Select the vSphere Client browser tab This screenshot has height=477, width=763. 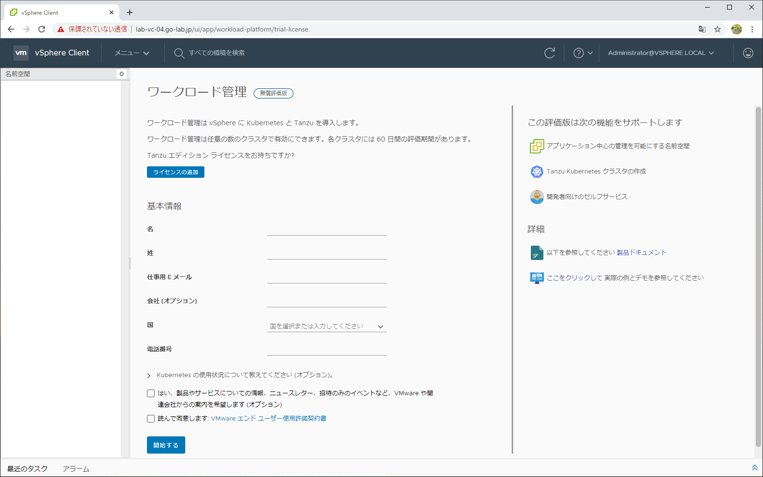coord(61,12)
